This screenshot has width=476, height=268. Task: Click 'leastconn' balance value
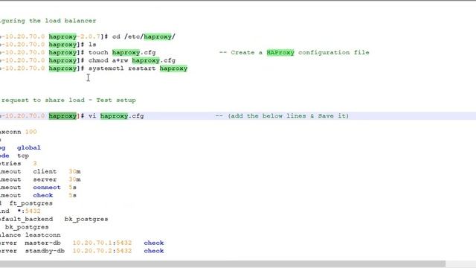pyautogui.click(x=43, y=235)
